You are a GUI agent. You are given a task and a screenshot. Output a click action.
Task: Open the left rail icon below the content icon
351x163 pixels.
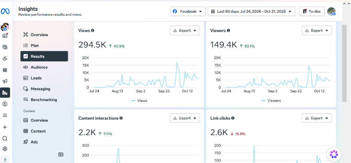[5, 58]
